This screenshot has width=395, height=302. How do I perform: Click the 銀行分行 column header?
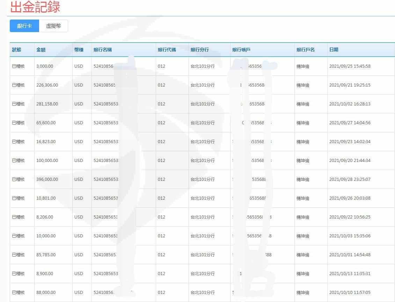[200, 50]
